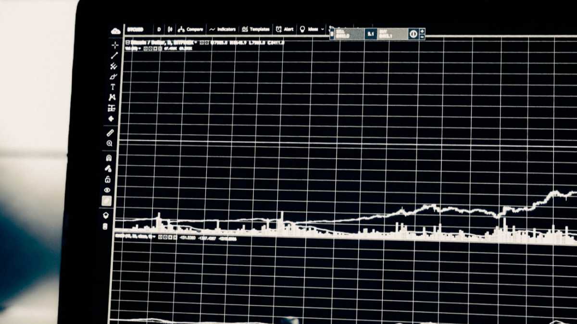Open the Ideas menu
This screenshot has height=324, width=577.
click(x=309, y=29)
